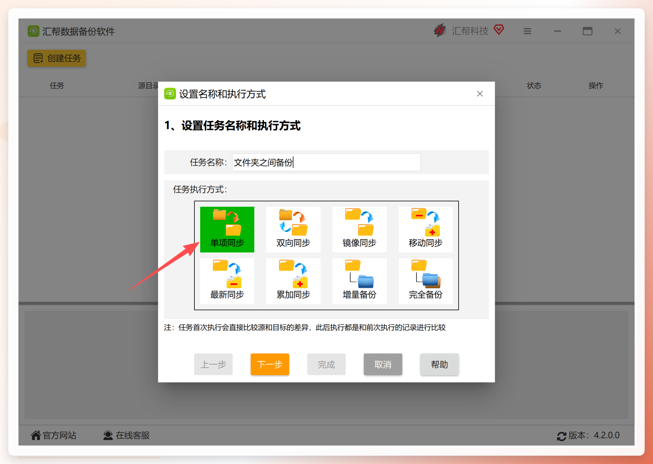Image resolution: width=653 pixels, height=464 pixels.
Task: Select the 最新同步 sync mode
Action: (227, 281)
